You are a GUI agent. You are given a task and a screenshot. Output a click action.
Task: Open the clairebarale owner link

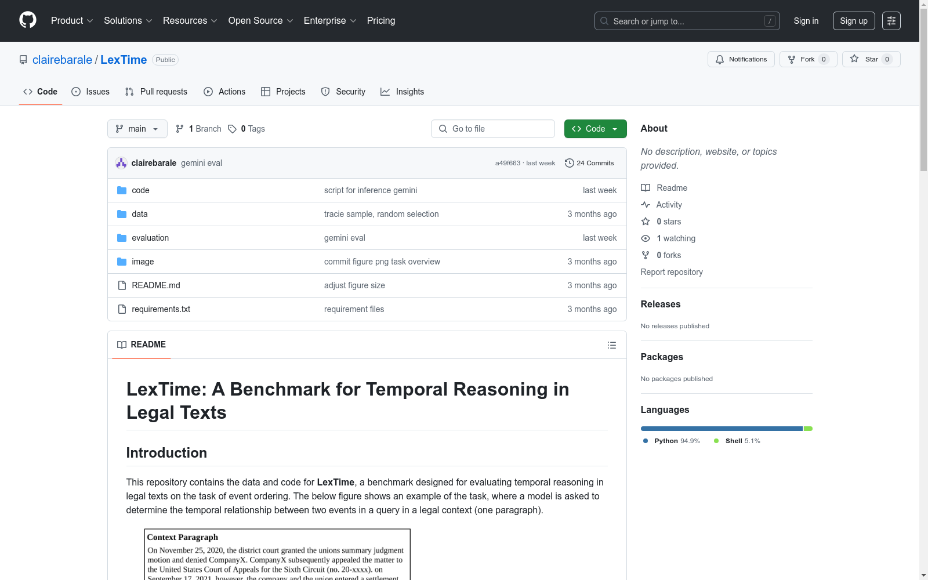(62, 60)
